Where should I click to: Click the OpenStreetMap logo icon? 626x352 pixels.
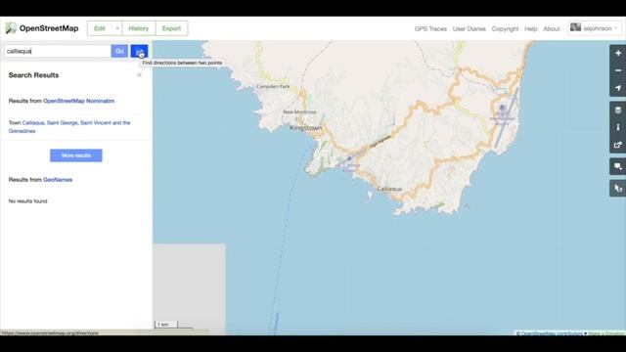(x=11, y=28)
